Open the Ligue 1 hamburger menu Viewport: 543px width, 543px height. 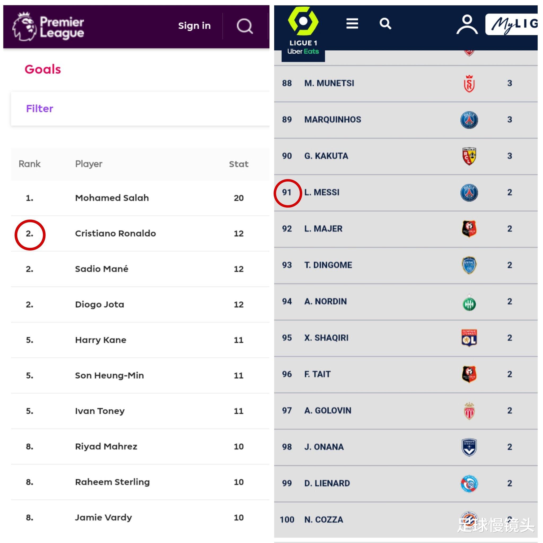[x=352, y=24]
